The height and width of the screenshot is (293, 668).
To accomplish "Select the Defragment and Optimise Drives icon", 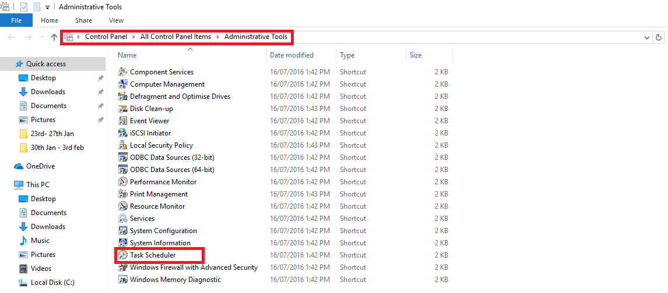I will click(122, 97).
